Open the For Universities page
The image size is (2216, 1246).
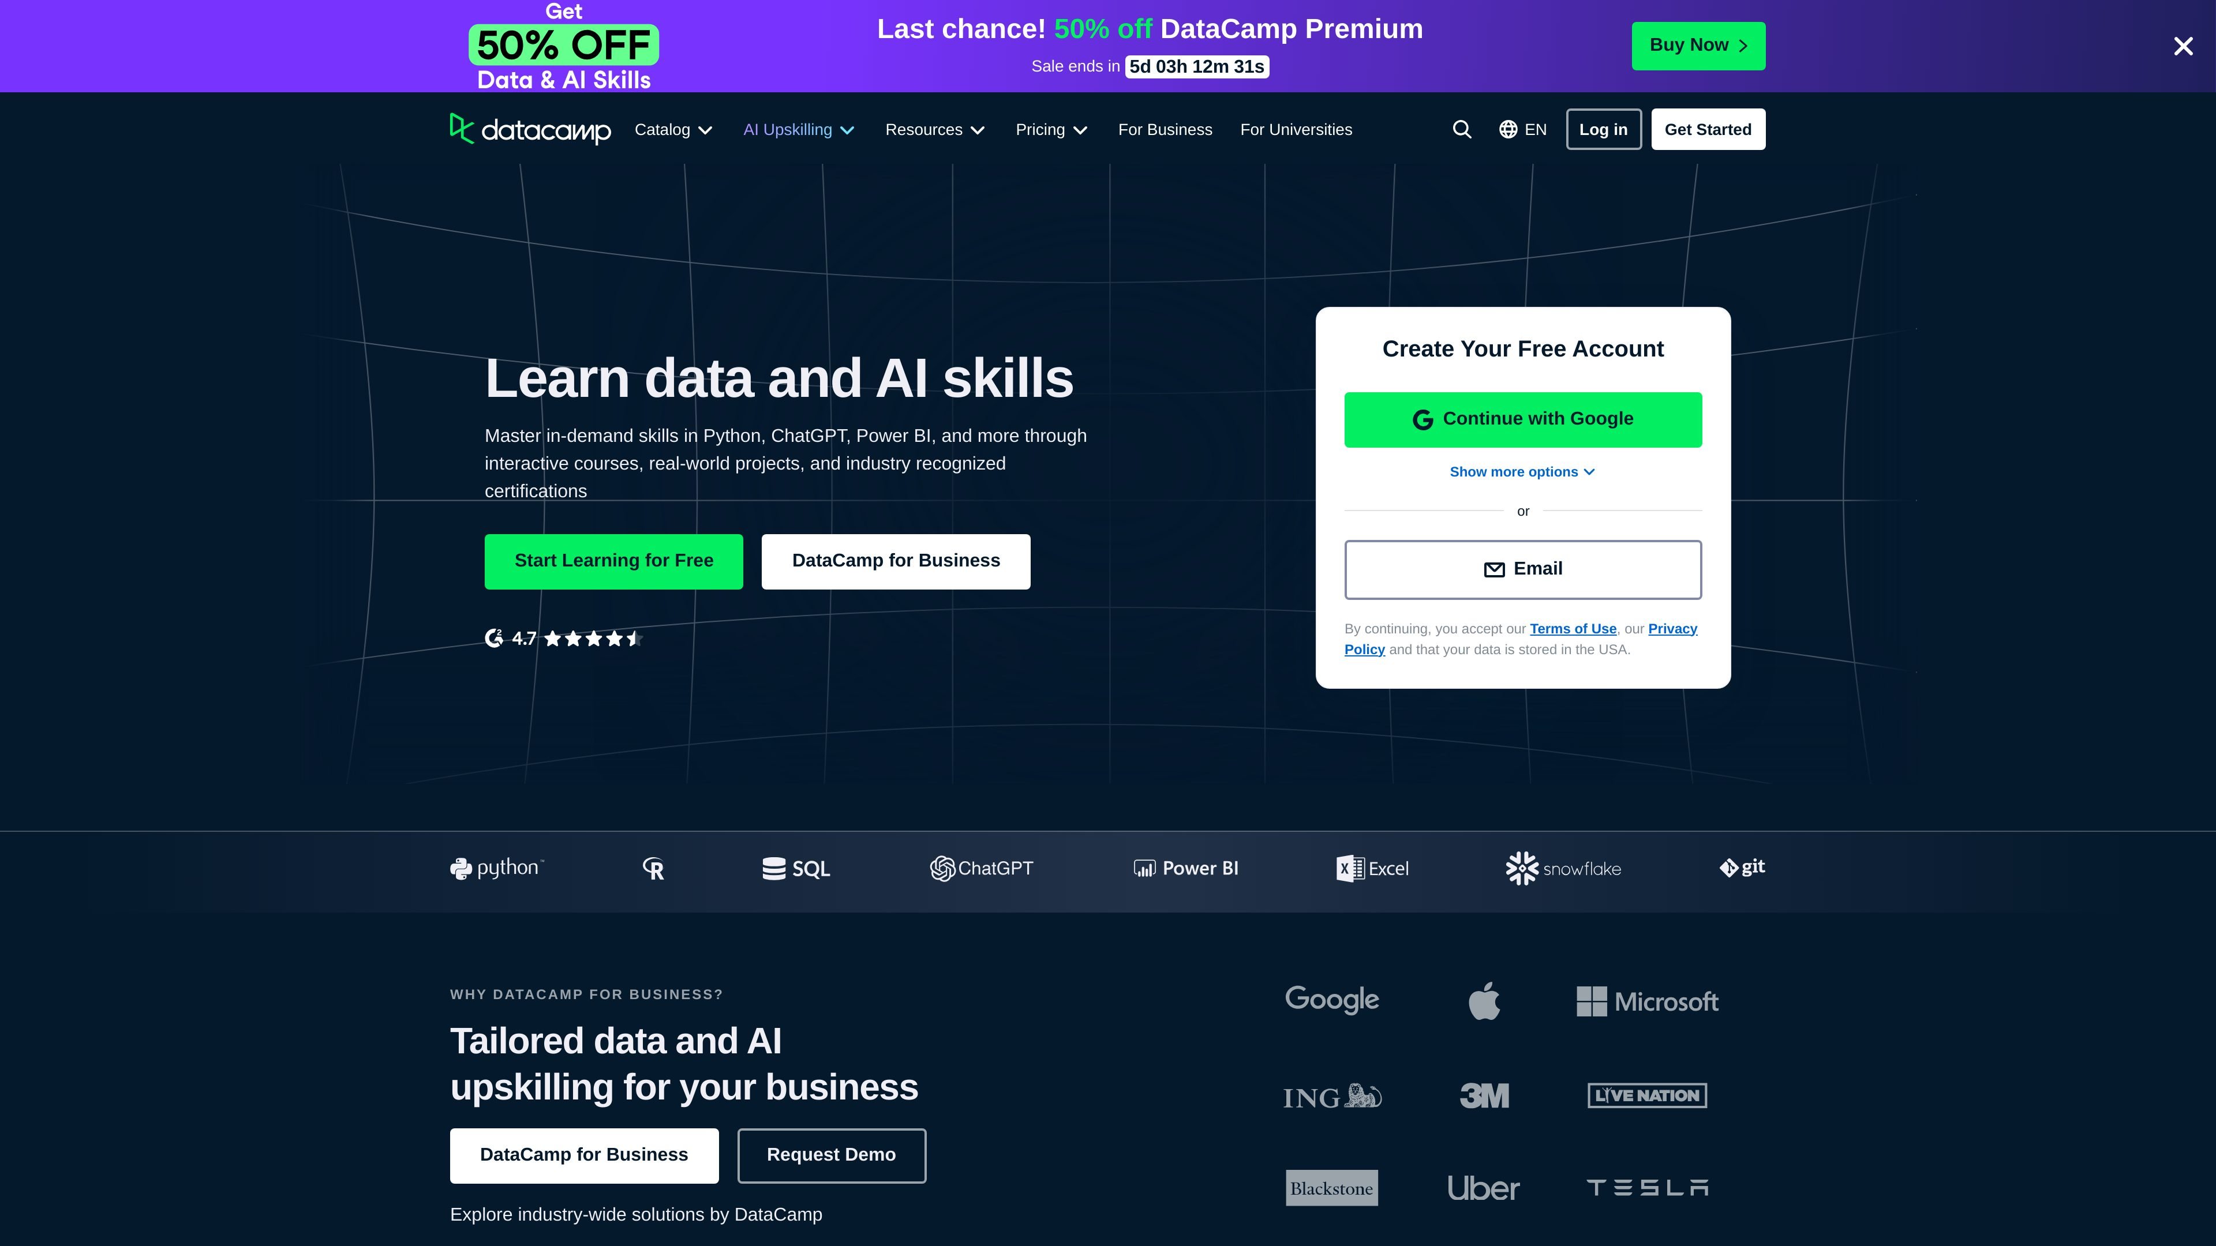1296,130
